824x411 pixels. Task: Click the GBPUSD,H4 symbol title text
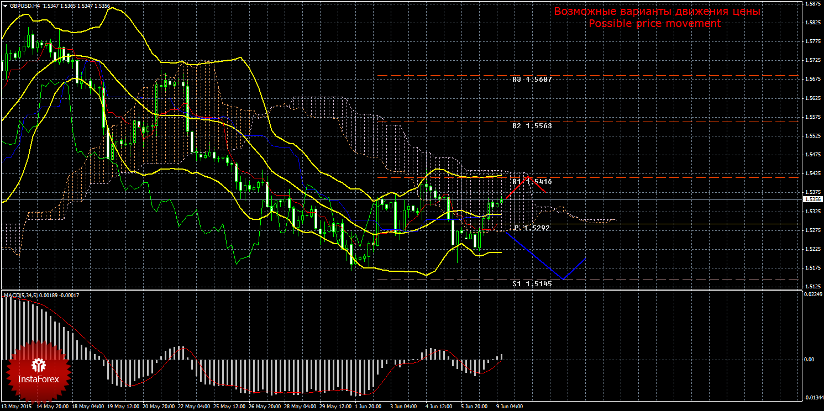pyautogui.click(x=24, y=6)
